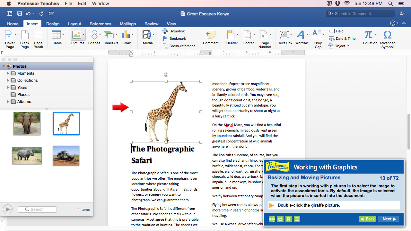Click the play button in Photos browser
The width and height of the screenshot is (411, 231).
coord(8,209)
